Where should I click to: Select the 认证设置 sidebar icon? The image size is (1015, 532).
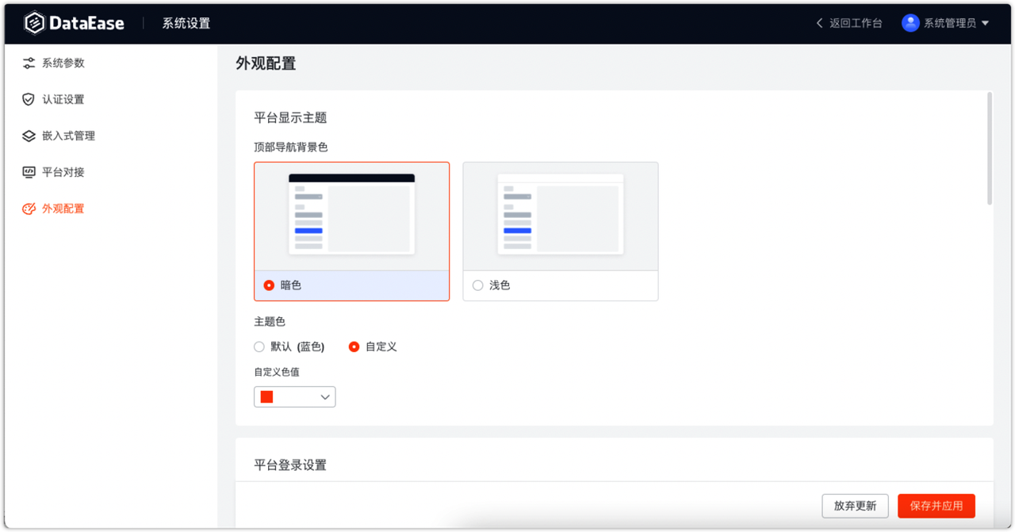tap(27, 99)
